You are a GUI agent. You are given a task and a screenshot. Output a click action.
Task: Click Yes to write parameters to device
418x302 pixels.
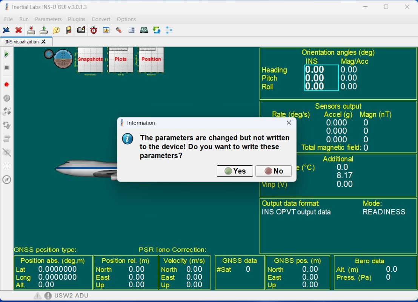(x=235, y=171)
